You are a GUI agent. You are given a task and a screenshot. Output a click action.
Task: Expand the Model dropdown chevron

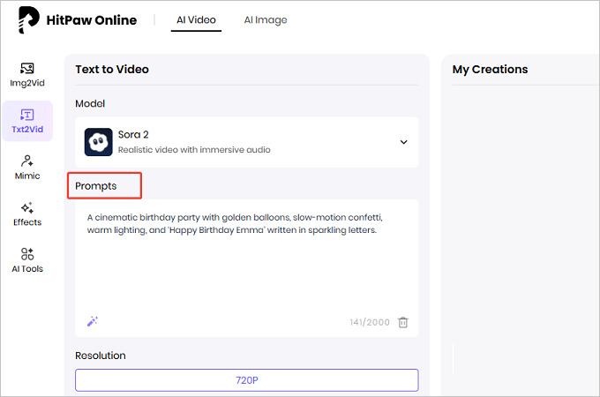(x=403, y=142)
